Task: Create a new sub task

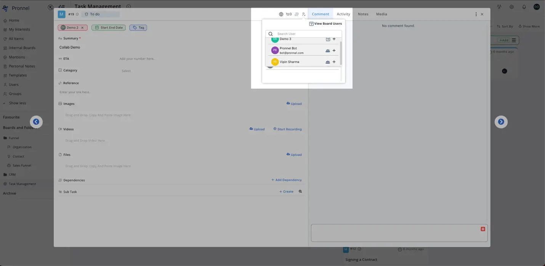Action: tap(286, 192)
